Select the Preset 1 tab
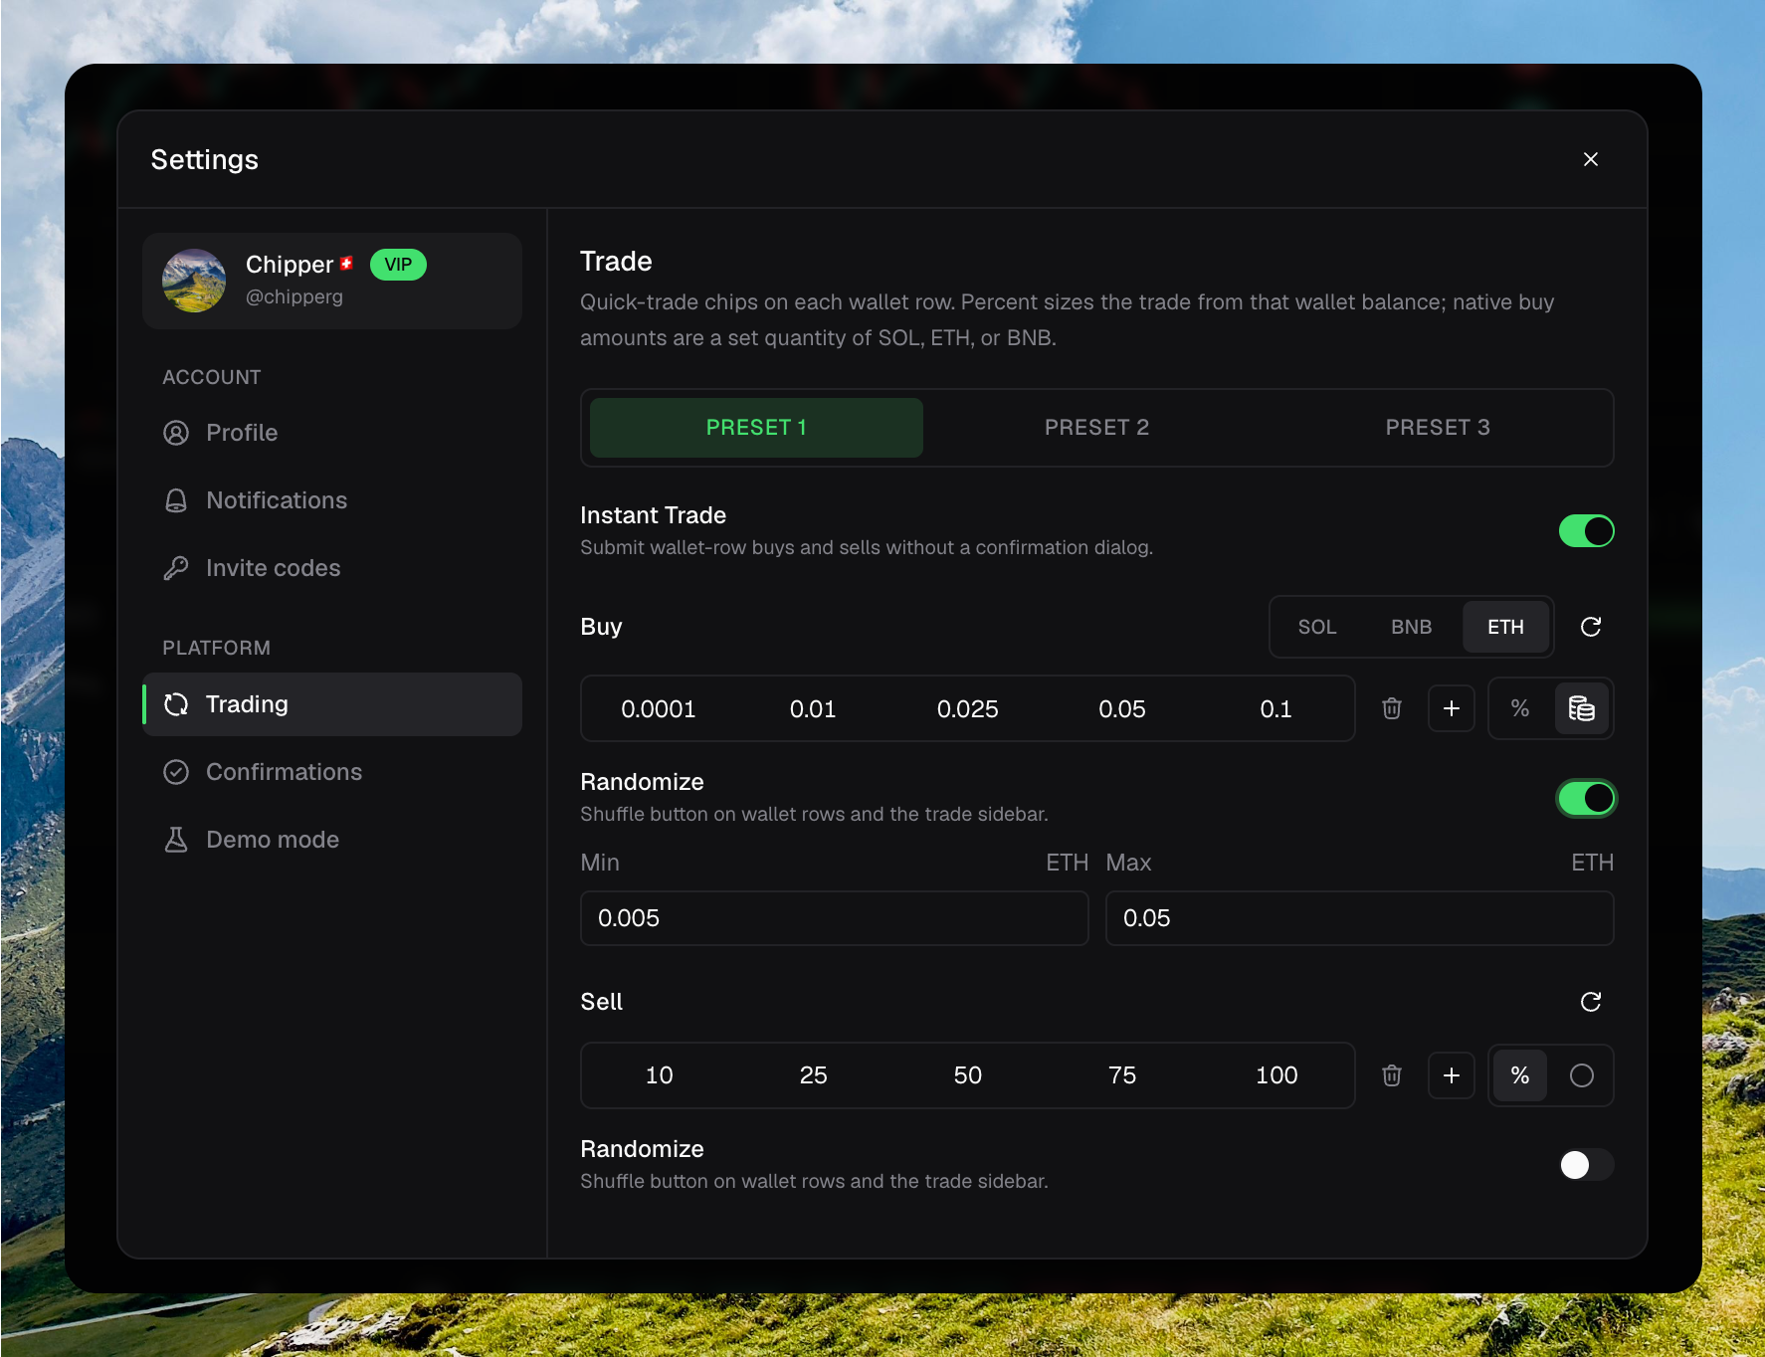 point(756,428)
